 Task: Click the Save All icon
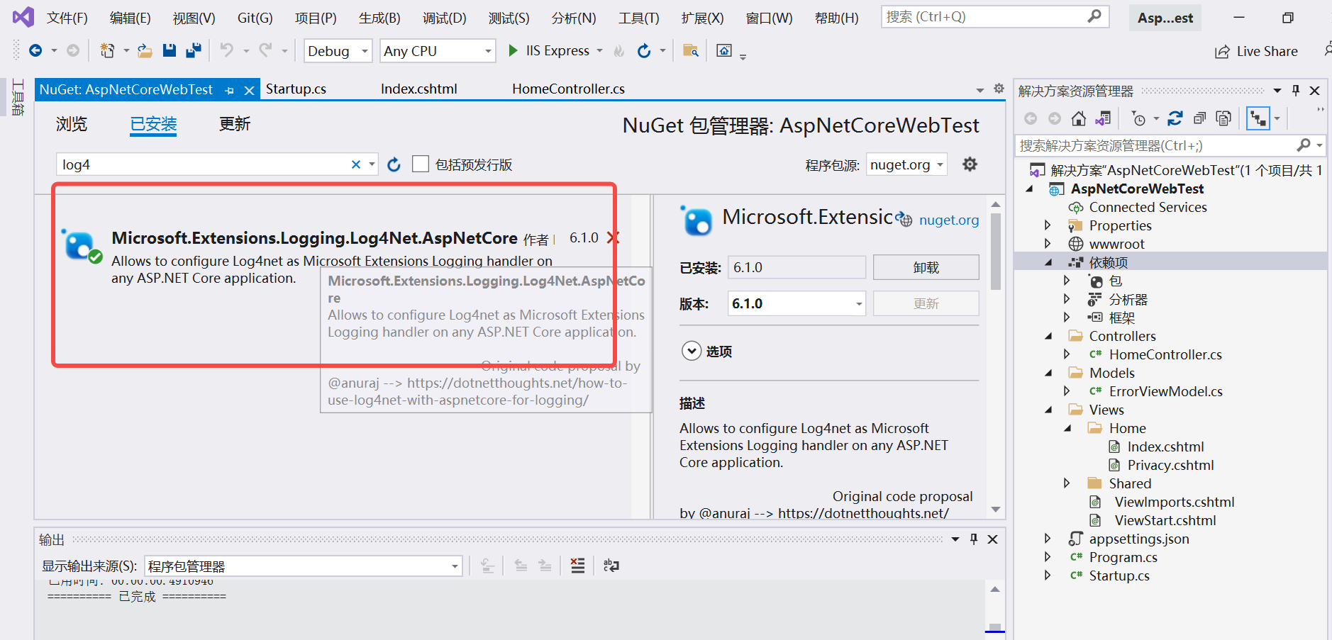pyautogui.click(x=193, y=50)
